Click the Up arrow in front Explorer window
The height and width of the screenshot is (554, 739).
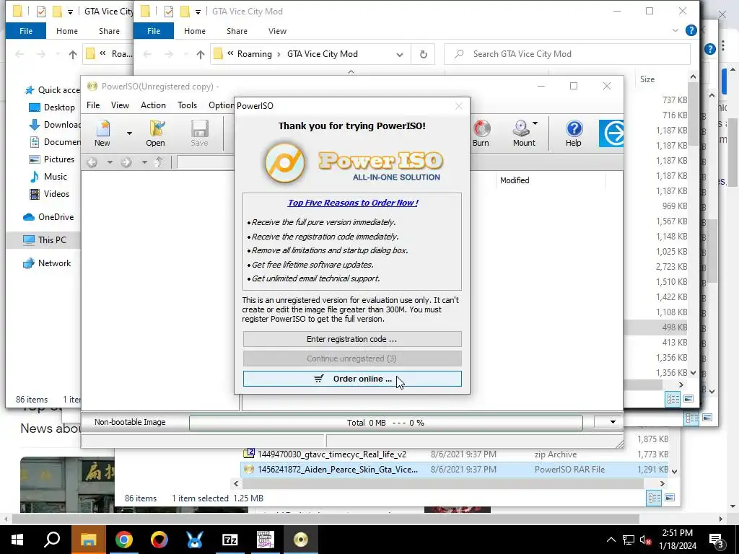pos(201,55)
